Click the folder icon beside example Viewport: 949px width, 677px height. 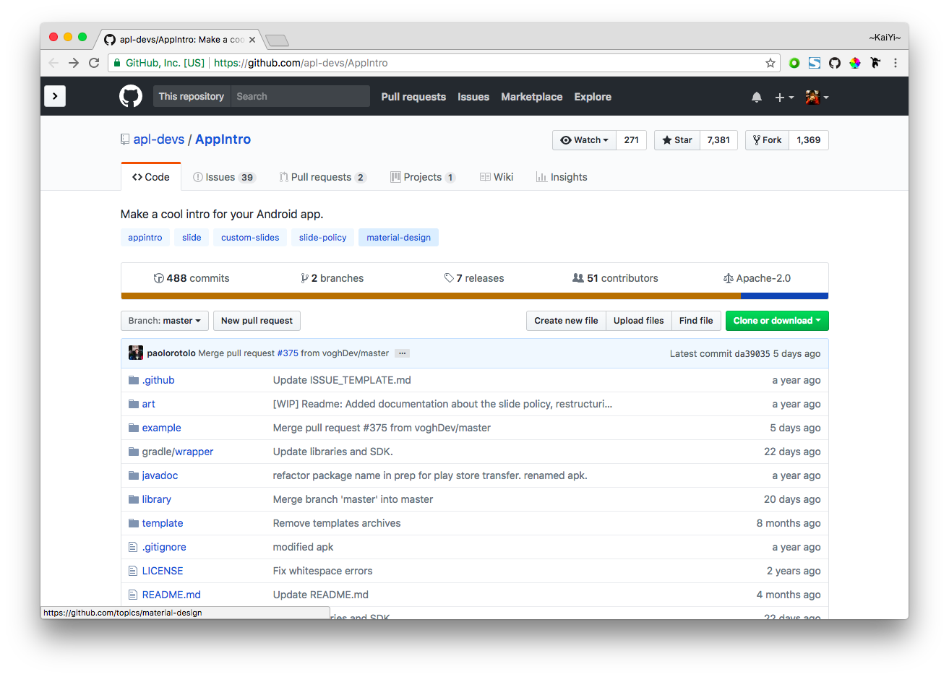pyautogui.click(x=134, y=428)
